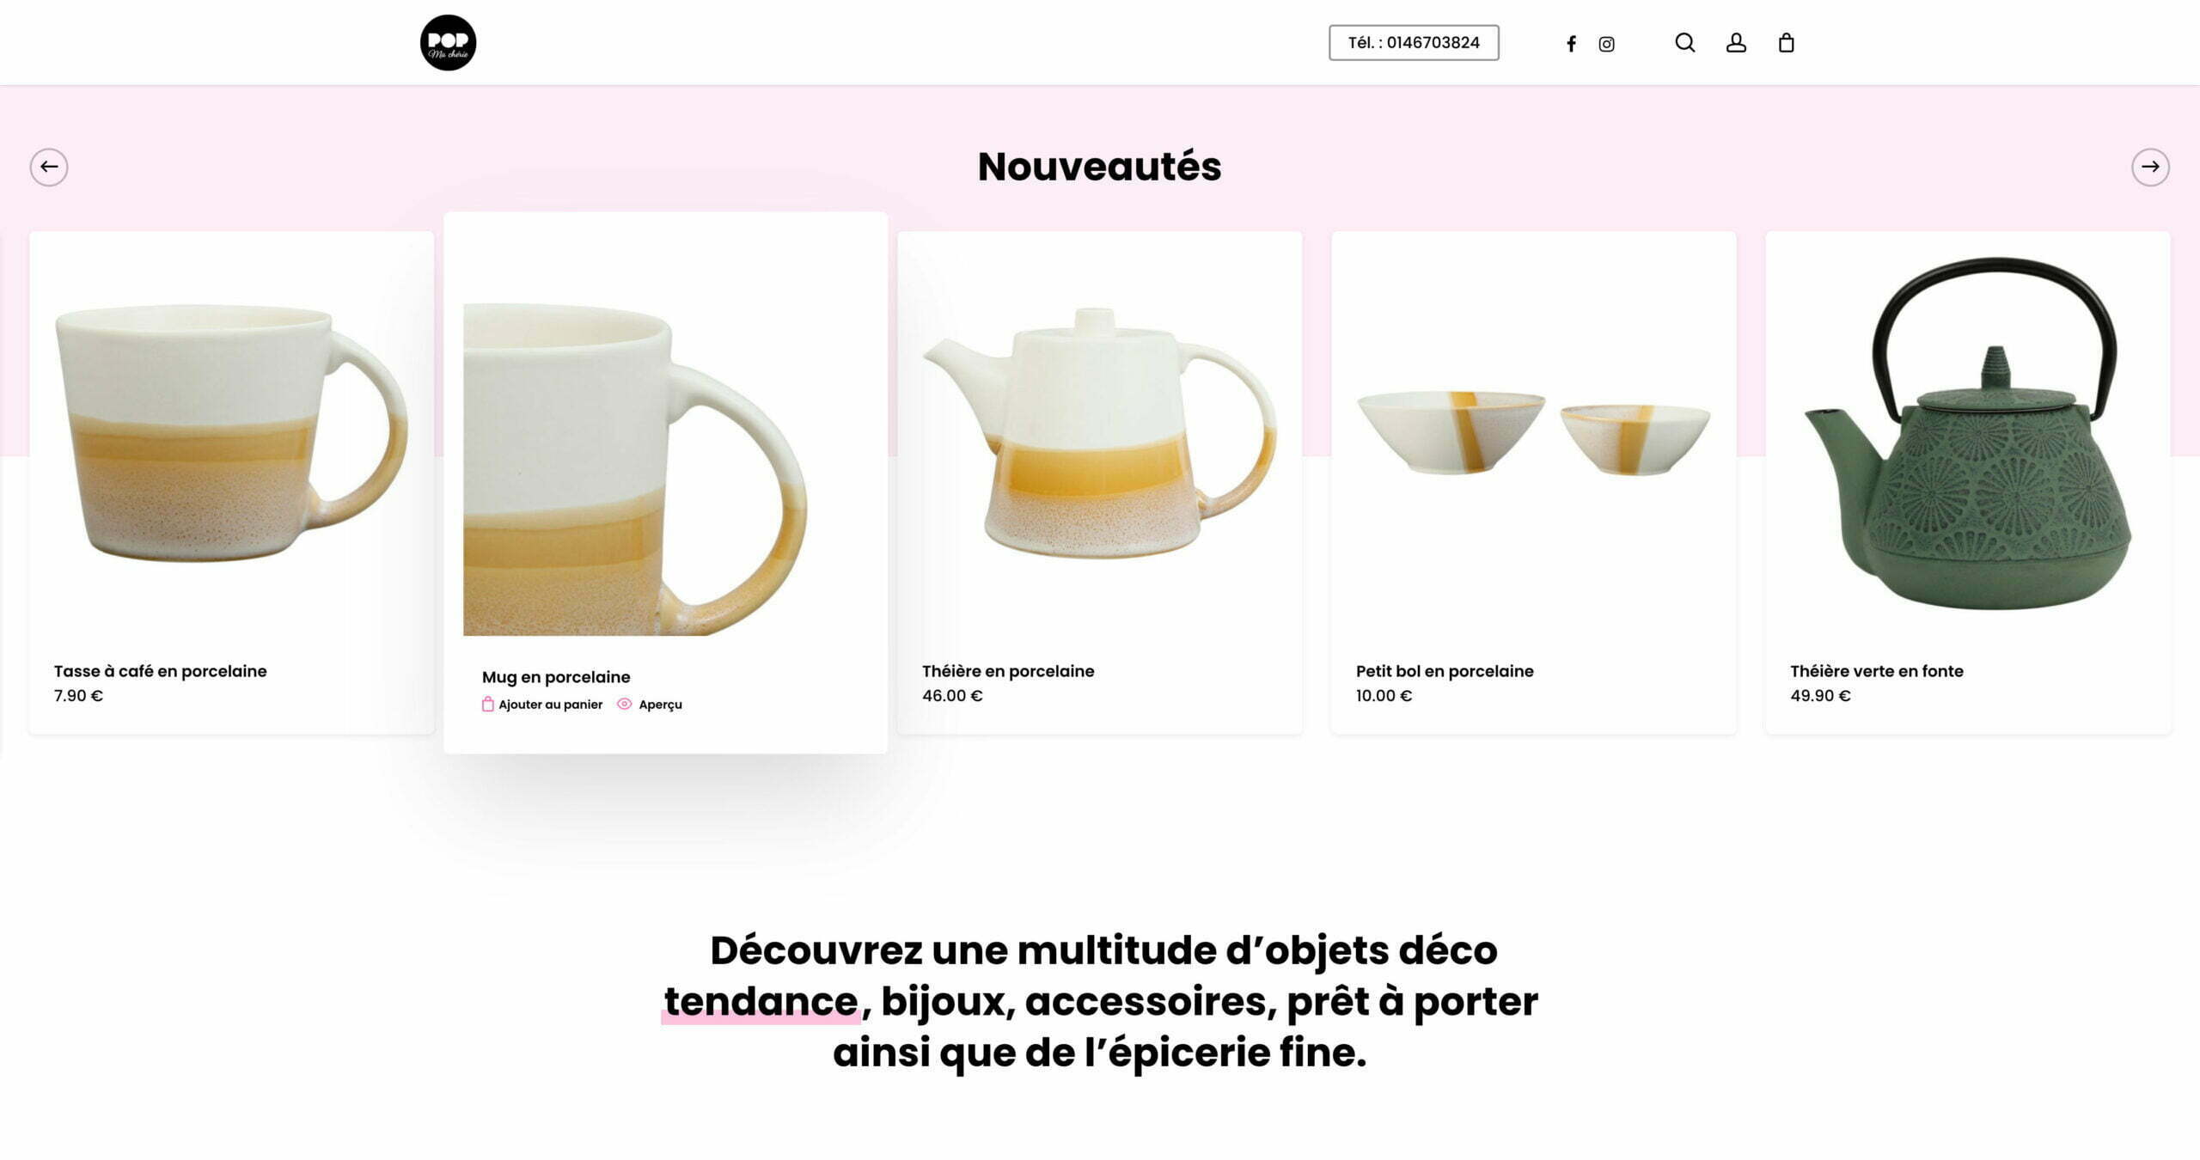
Task: Click the pink bag icon beside Ajouter au panier
Action: [487, 704]
